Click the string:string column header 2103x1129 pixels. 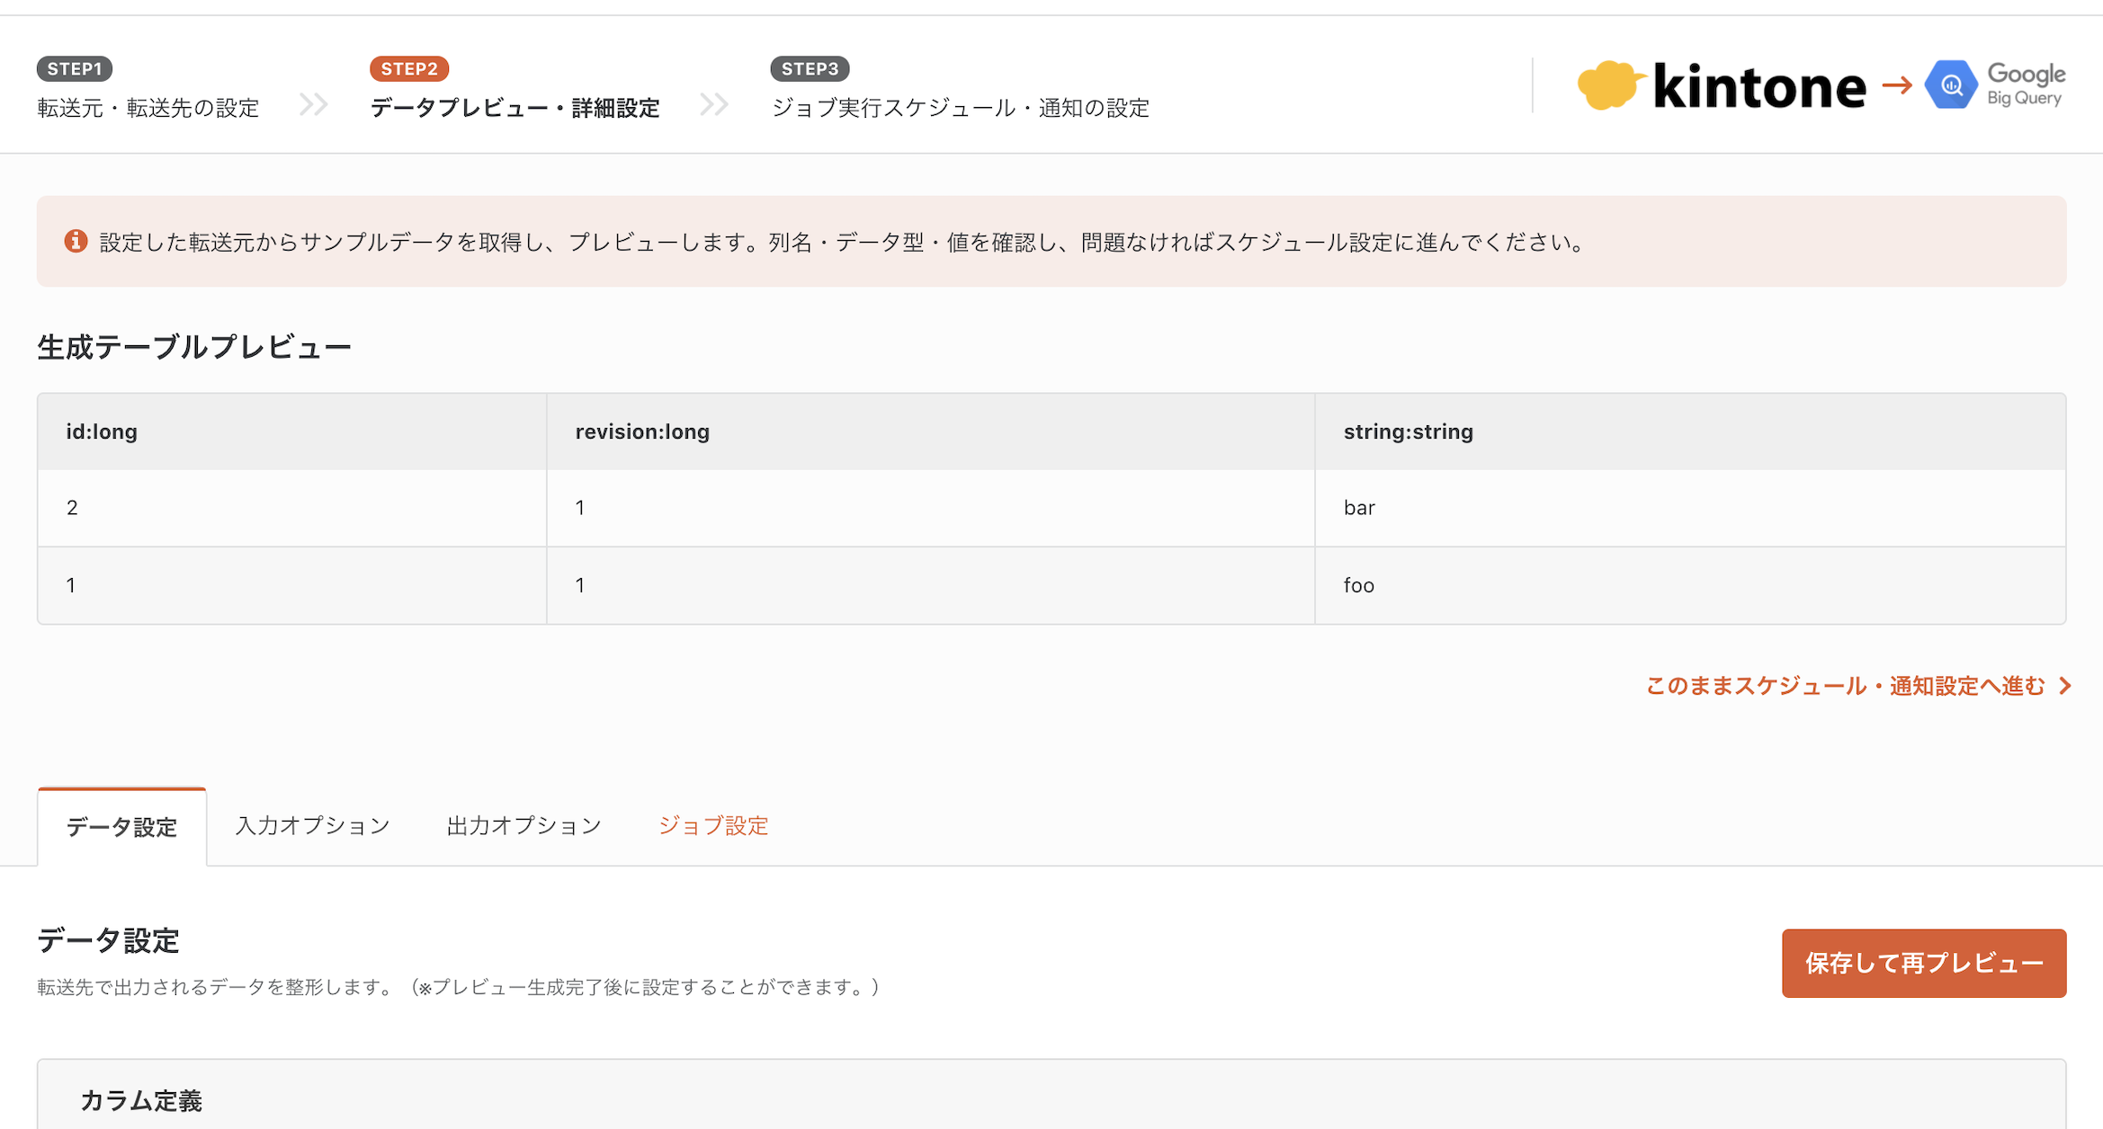1408,431
